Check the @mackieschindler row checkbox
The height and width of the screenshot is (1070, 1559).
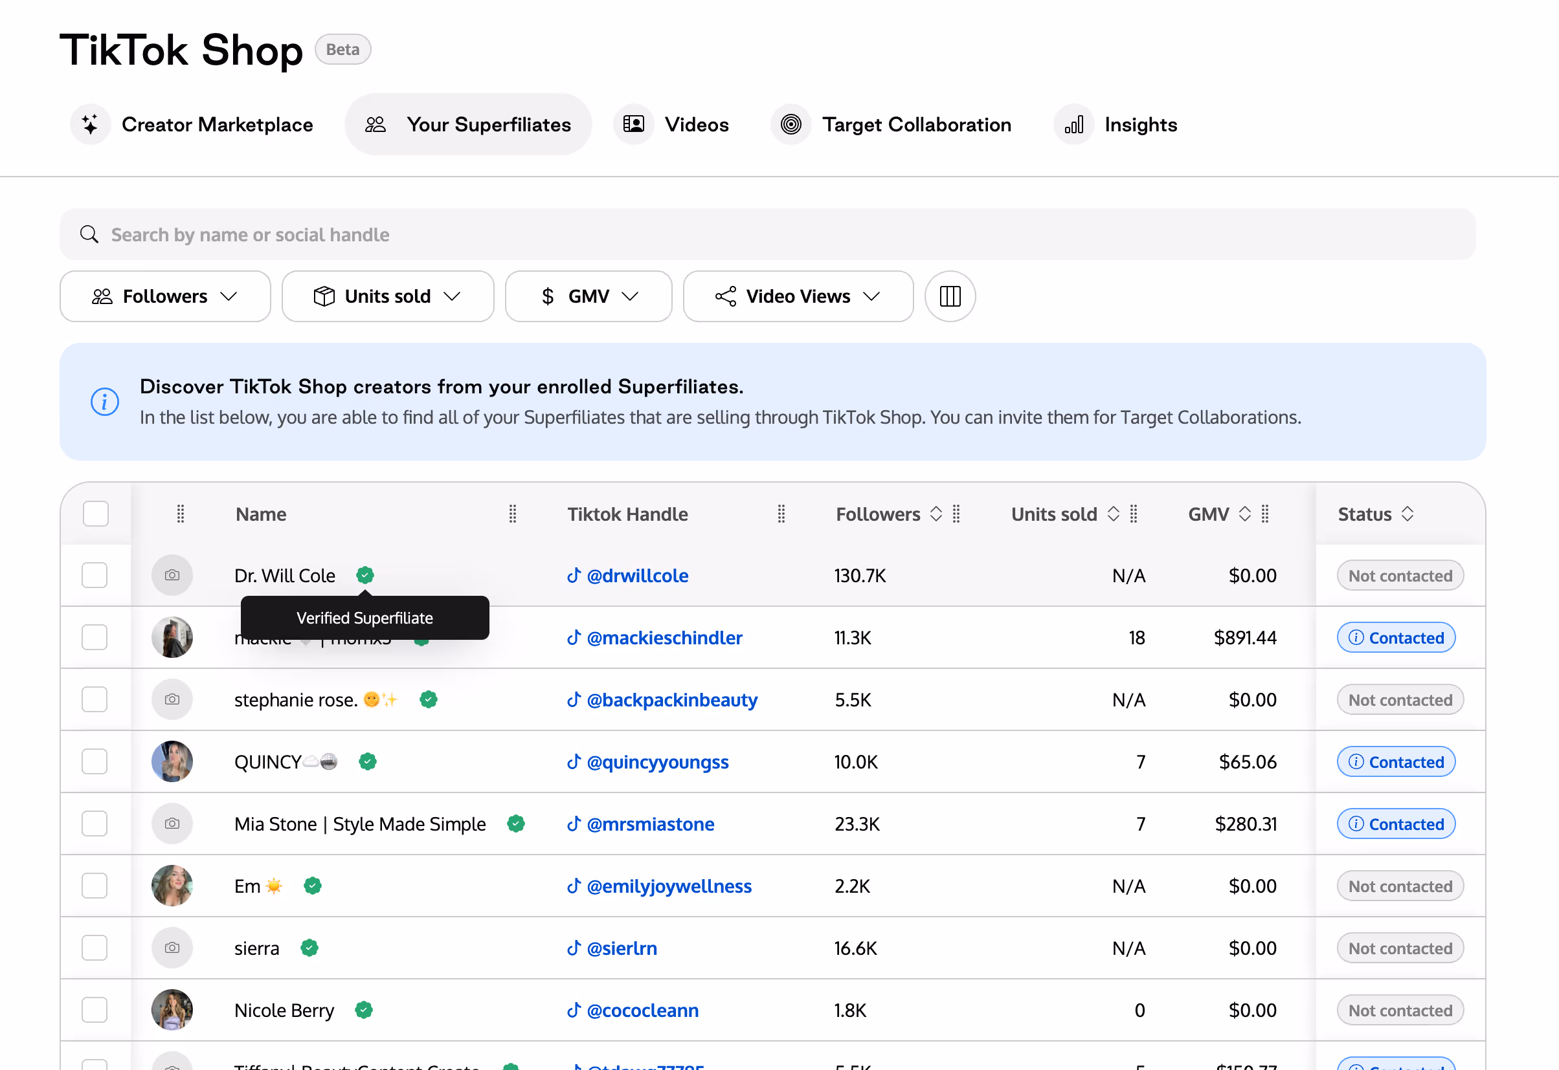click(95, 637)
